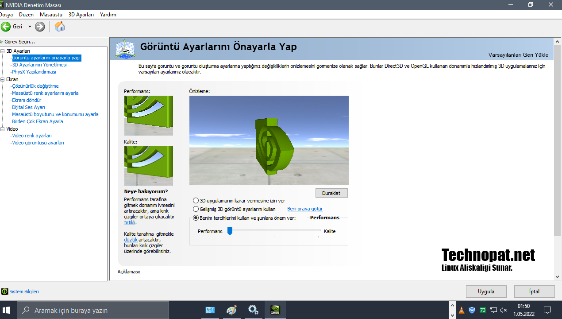Open the 3D Ayarları menu
Image resolution: width=562 pixels, height=319 pixels.
pyautogui.click(x=81, y=15)
